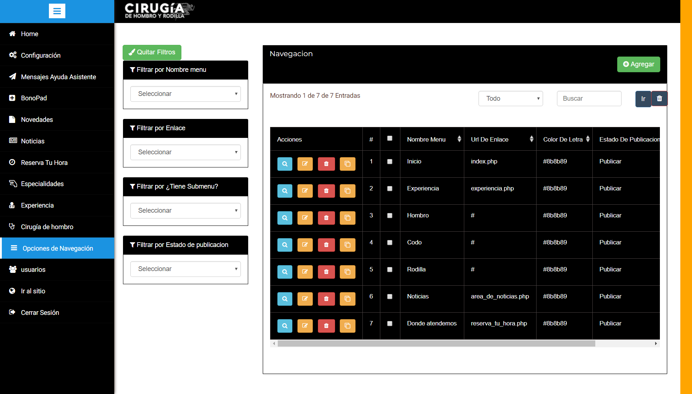The height and width of the screenshot is (394, 692).
Task: Open the Todo column selector dropdown
Action: (x=510, y=98)
